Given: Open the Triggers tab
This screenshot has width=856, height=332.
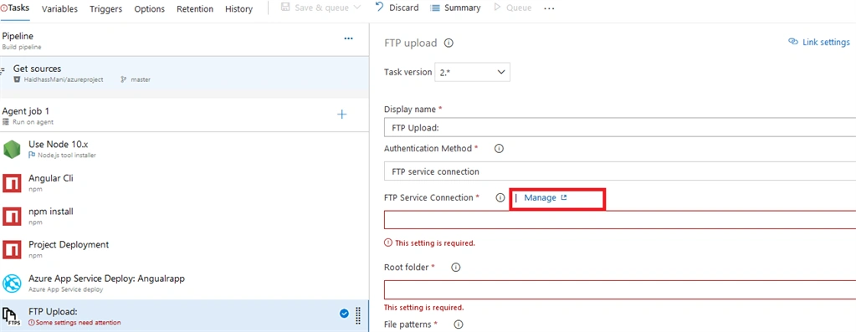Looking at the screenshot, I should (x=106, y=8).
